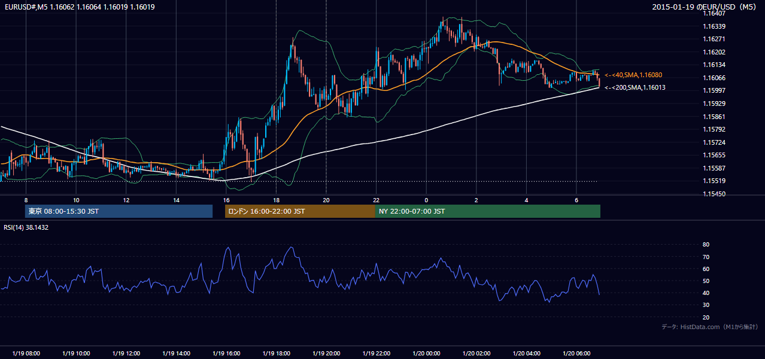
Task: Click price level 1.15861 on axis
Action: pos(714,117)
